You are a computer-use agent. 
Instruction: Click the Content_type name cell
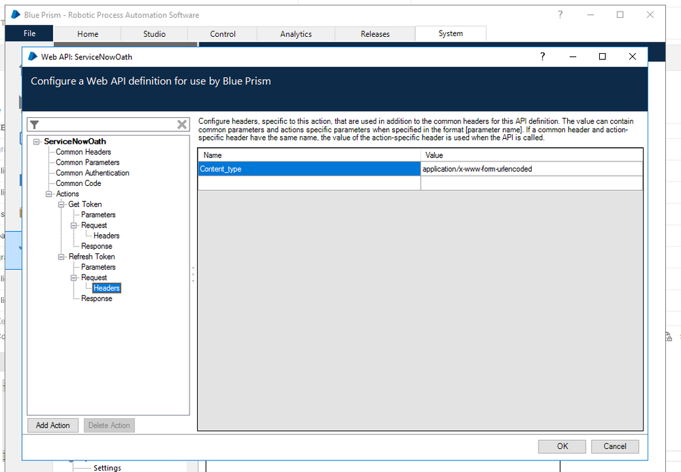coord(309,169)
